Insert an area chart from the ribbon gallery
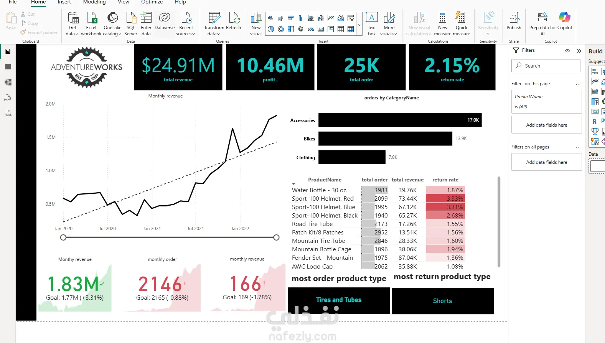This screenshot has height=343, width=605. tap(340, 18)
